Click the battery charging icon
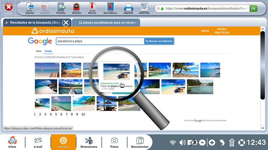Image resolution: width=268 pixels, height=150 pixels. pos(192,143)
